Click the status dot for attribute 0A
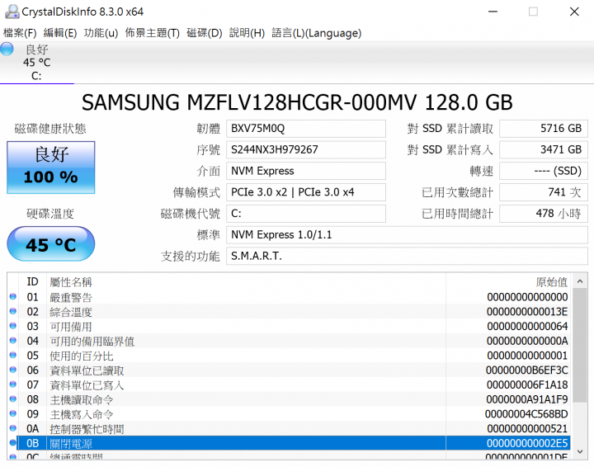The image size is (594, 467). coord(13,428)
